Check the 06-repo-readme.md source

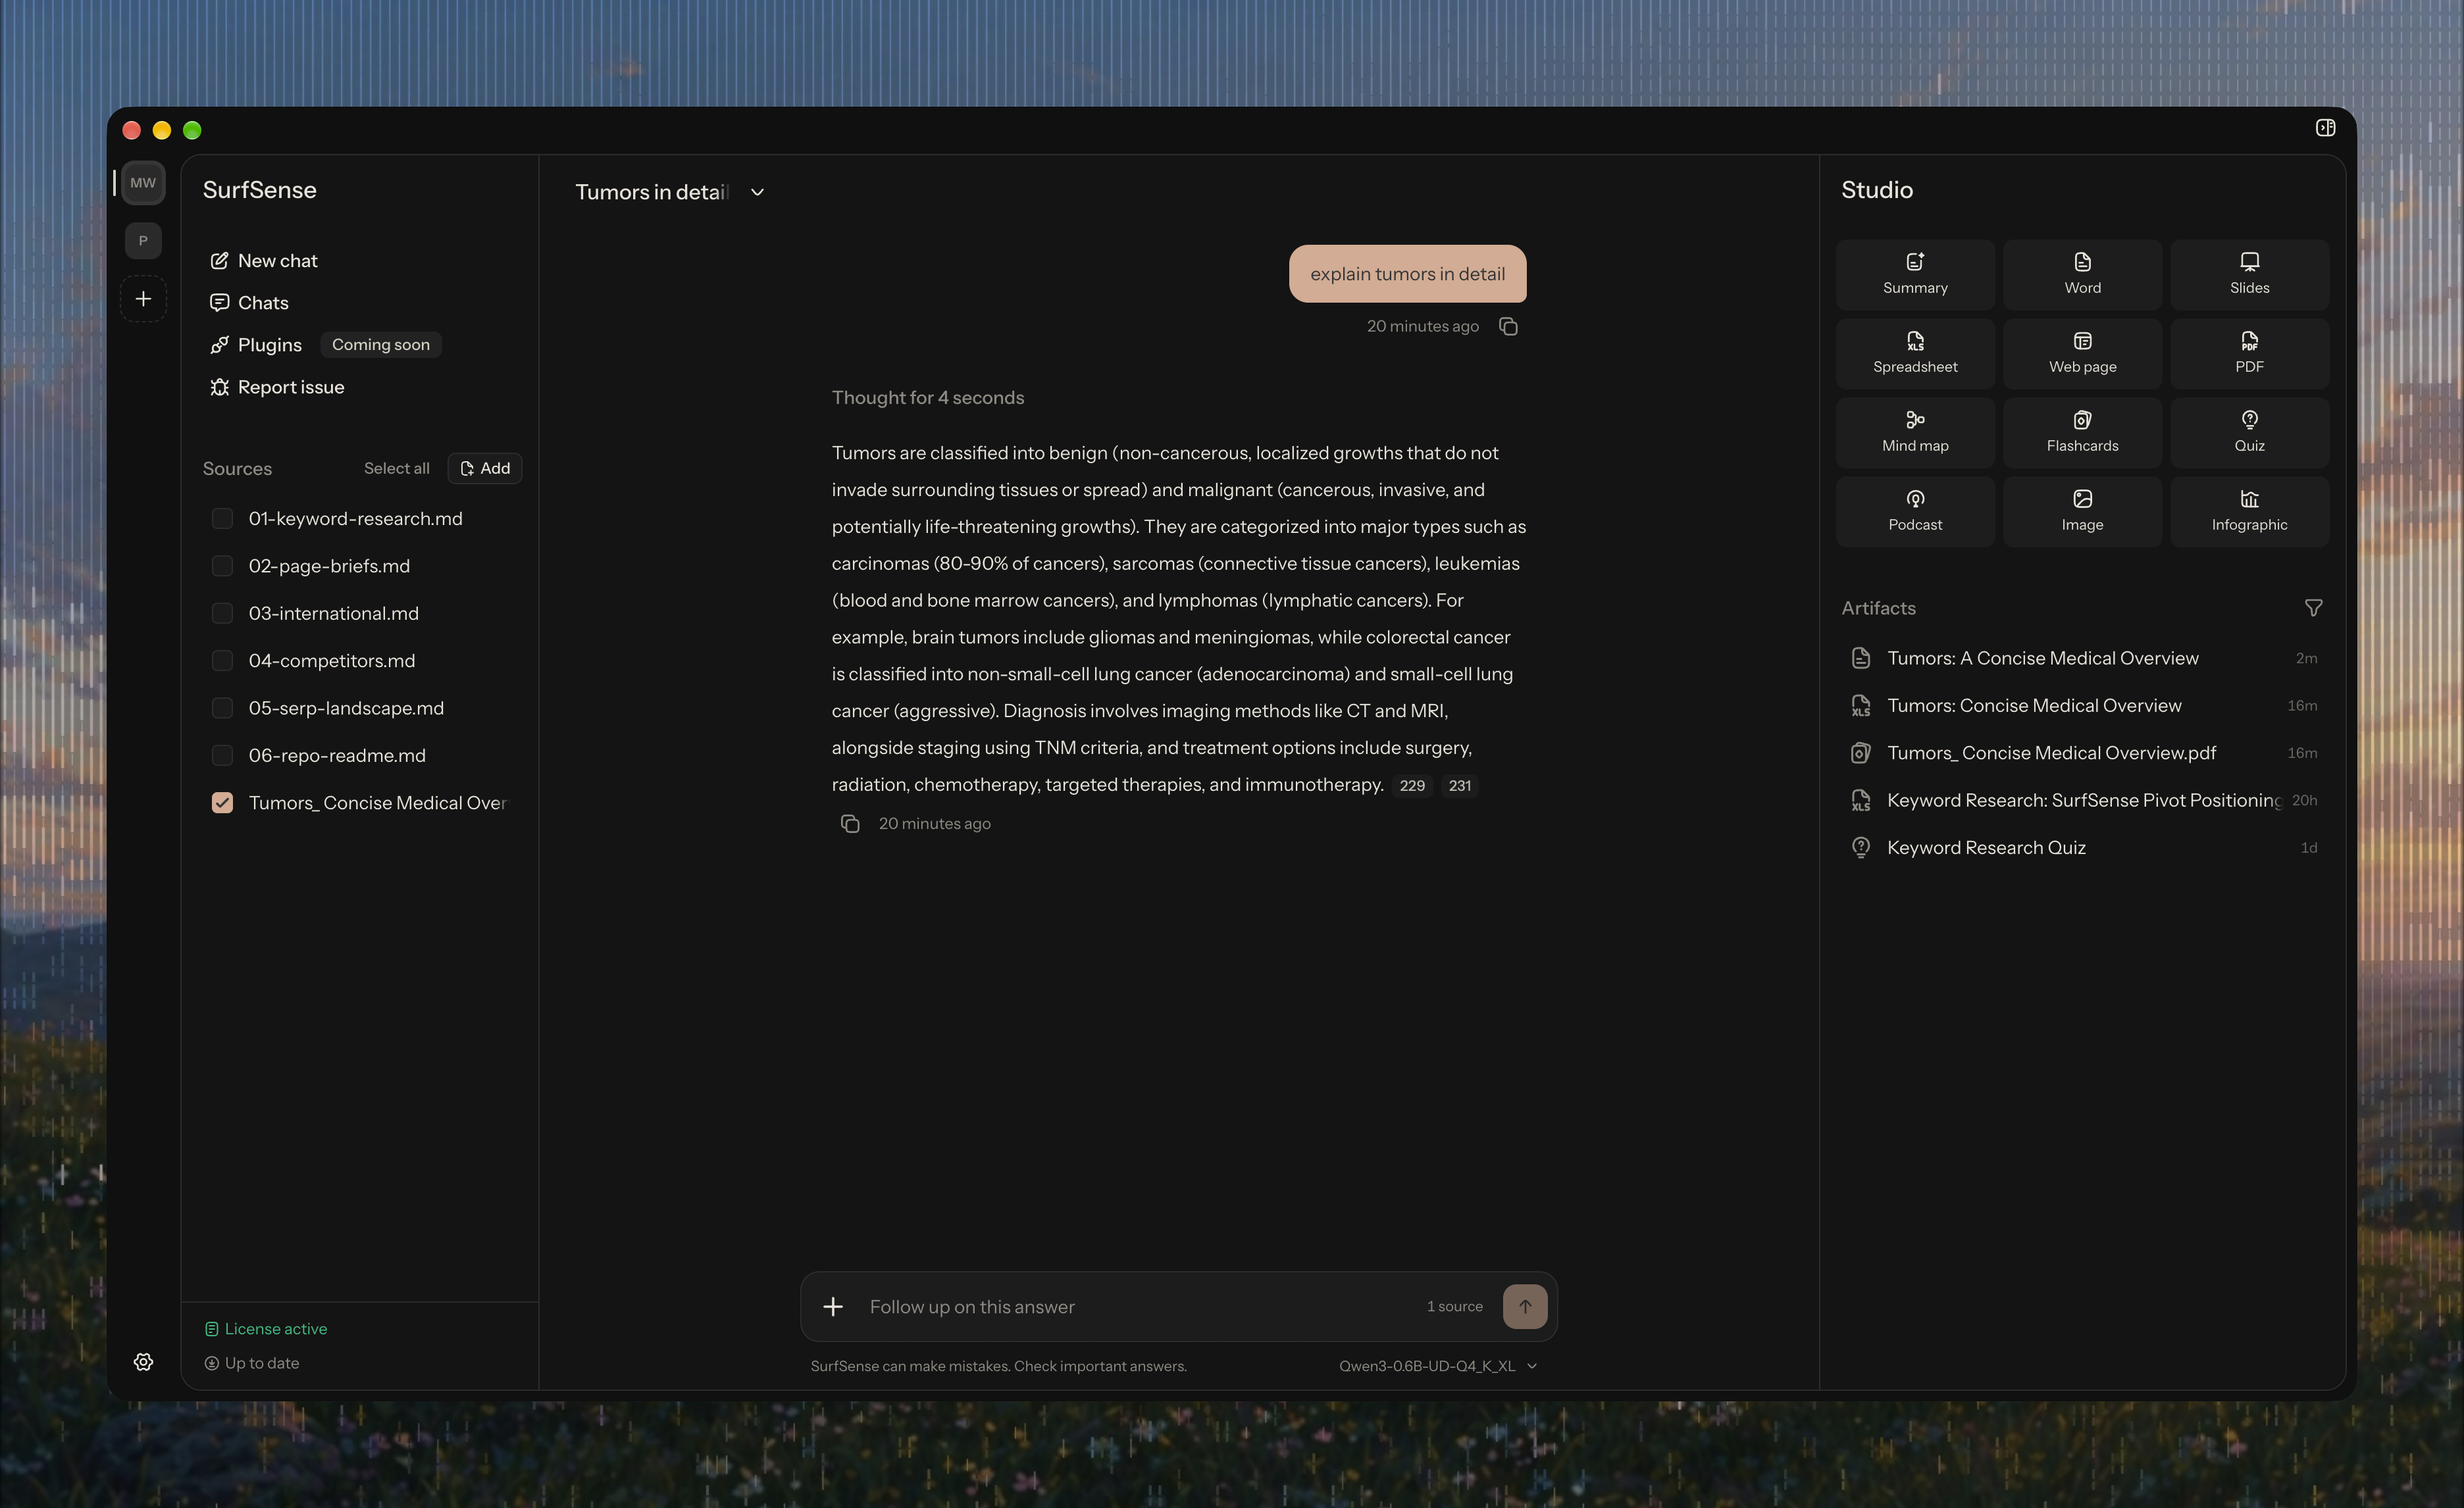(x=222, y=755)
